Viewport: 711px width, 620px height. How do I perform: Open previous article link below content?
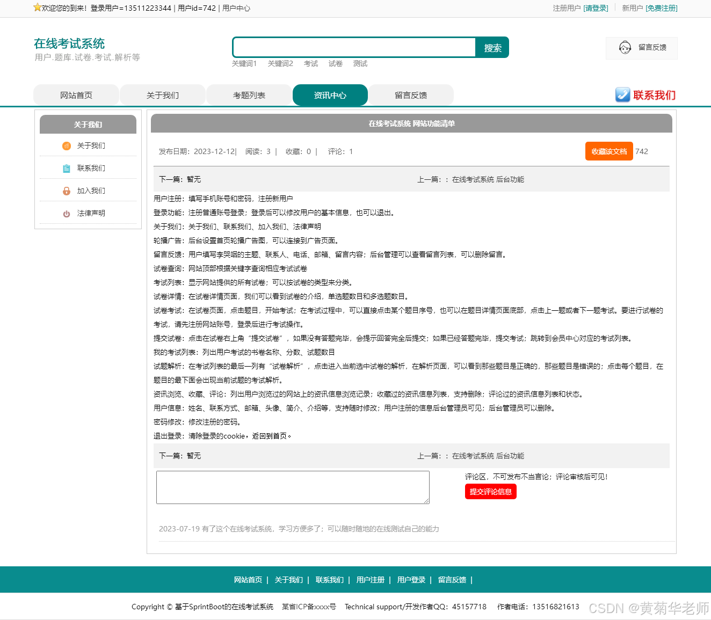(488, 456)
